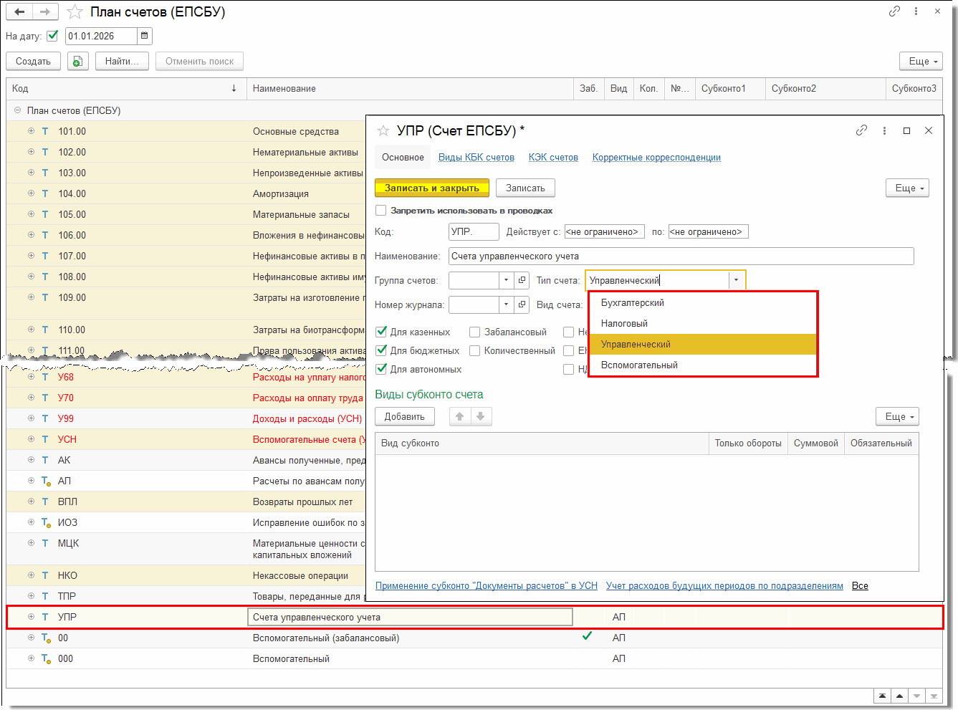Check the Забалансовый checkbox

click(474, 332)
